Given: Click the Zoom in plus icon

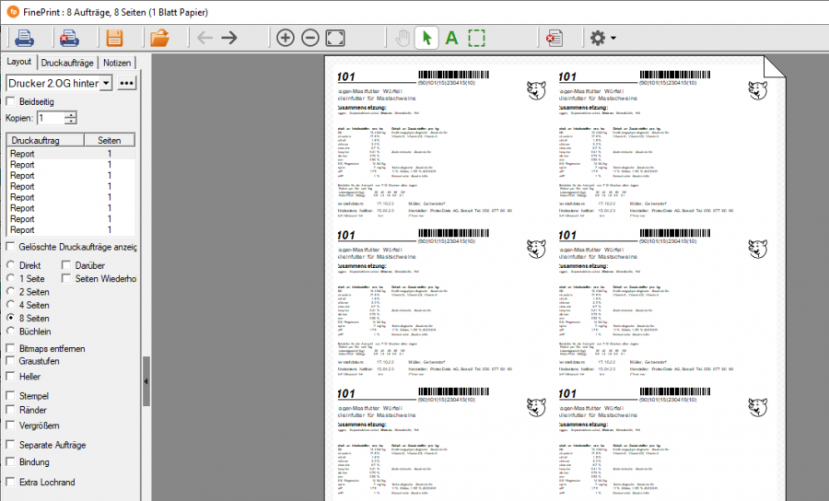Looking at the screenshot, I should [x=286, y=38].
